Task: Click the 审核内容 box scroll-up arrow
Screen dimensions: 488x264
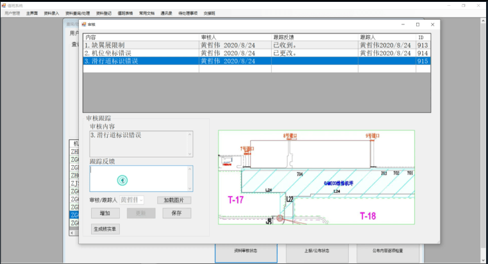Action: point(190,134)
